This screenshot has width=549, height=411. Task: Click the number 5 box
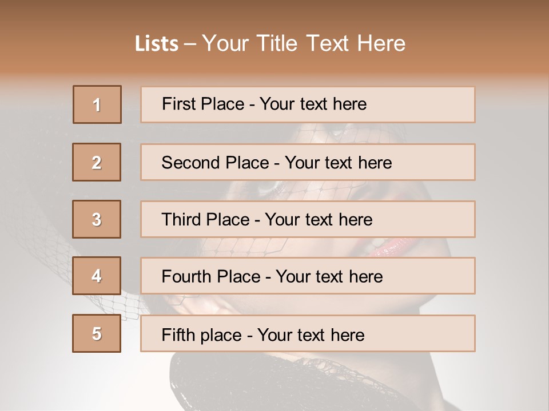pyautogui.click(x=97, y=333)
